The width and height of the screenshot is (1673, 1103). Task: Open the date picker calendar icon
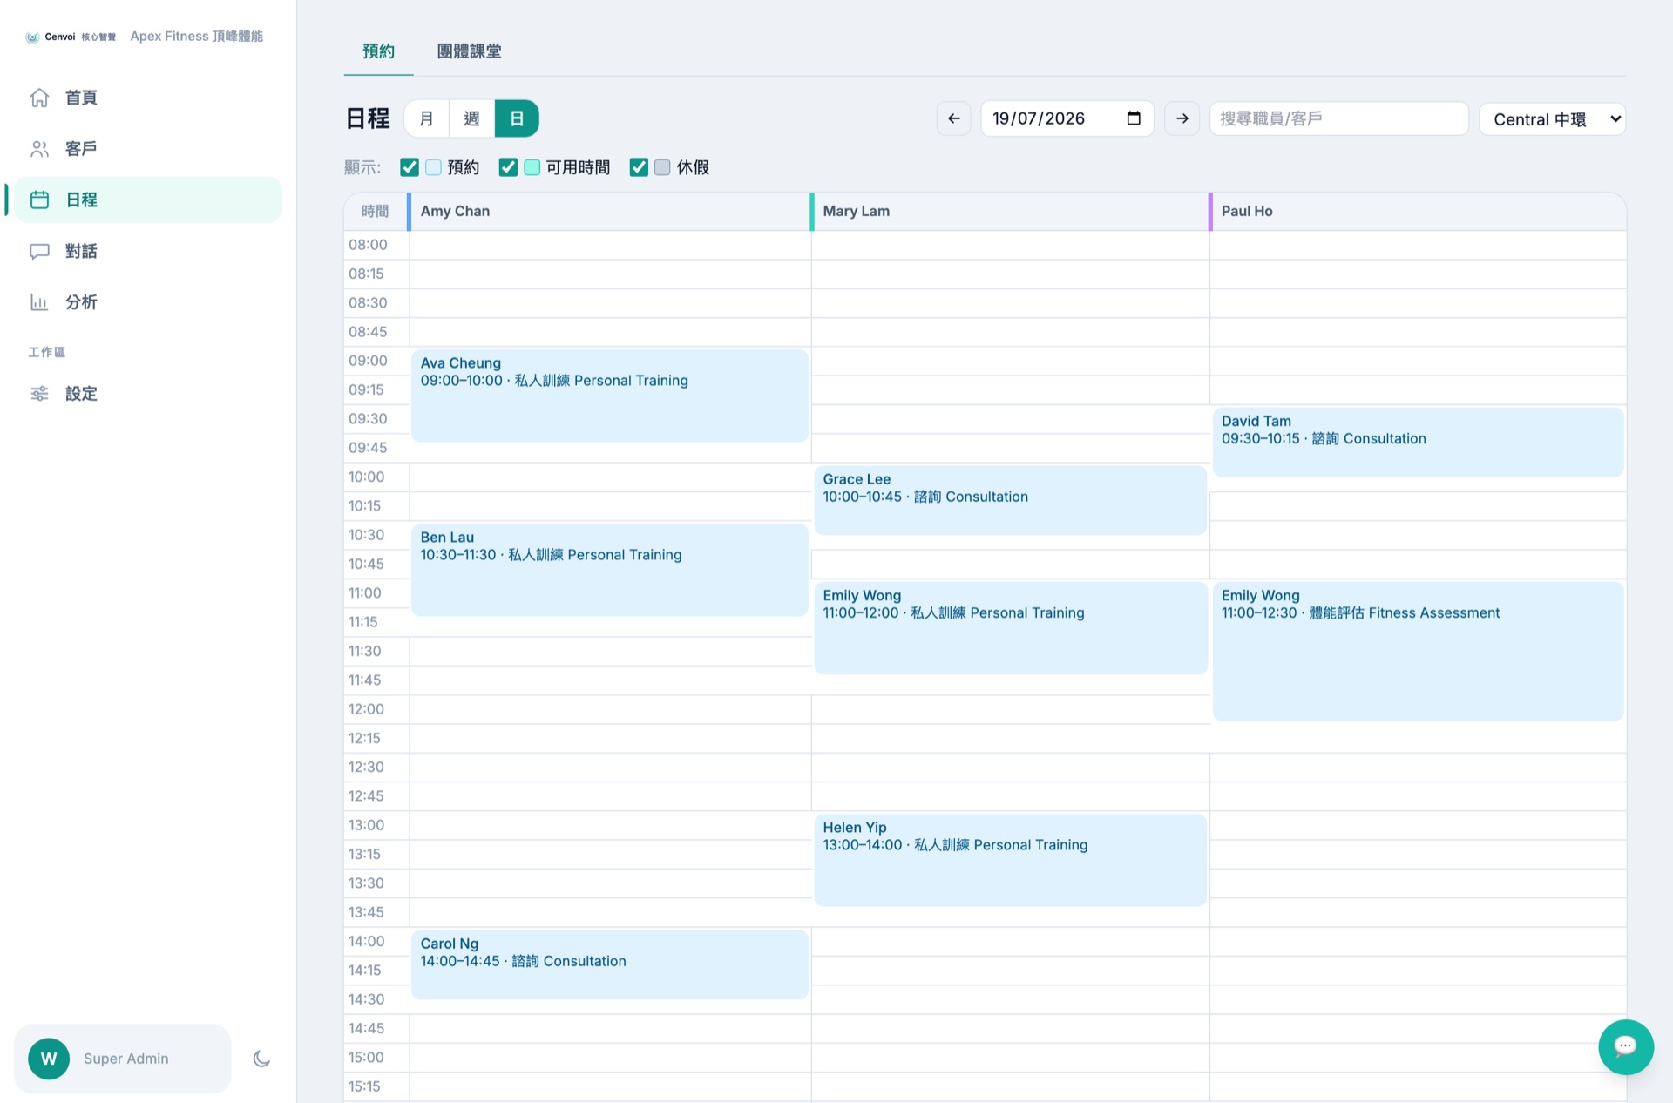pos(1134,118)
